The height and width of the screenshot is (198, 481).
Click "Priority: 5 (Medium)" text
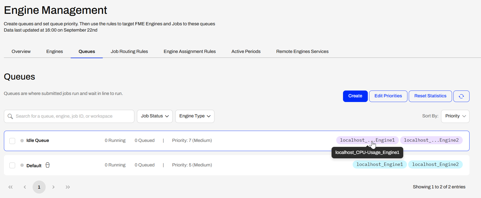tap(192, 165)
